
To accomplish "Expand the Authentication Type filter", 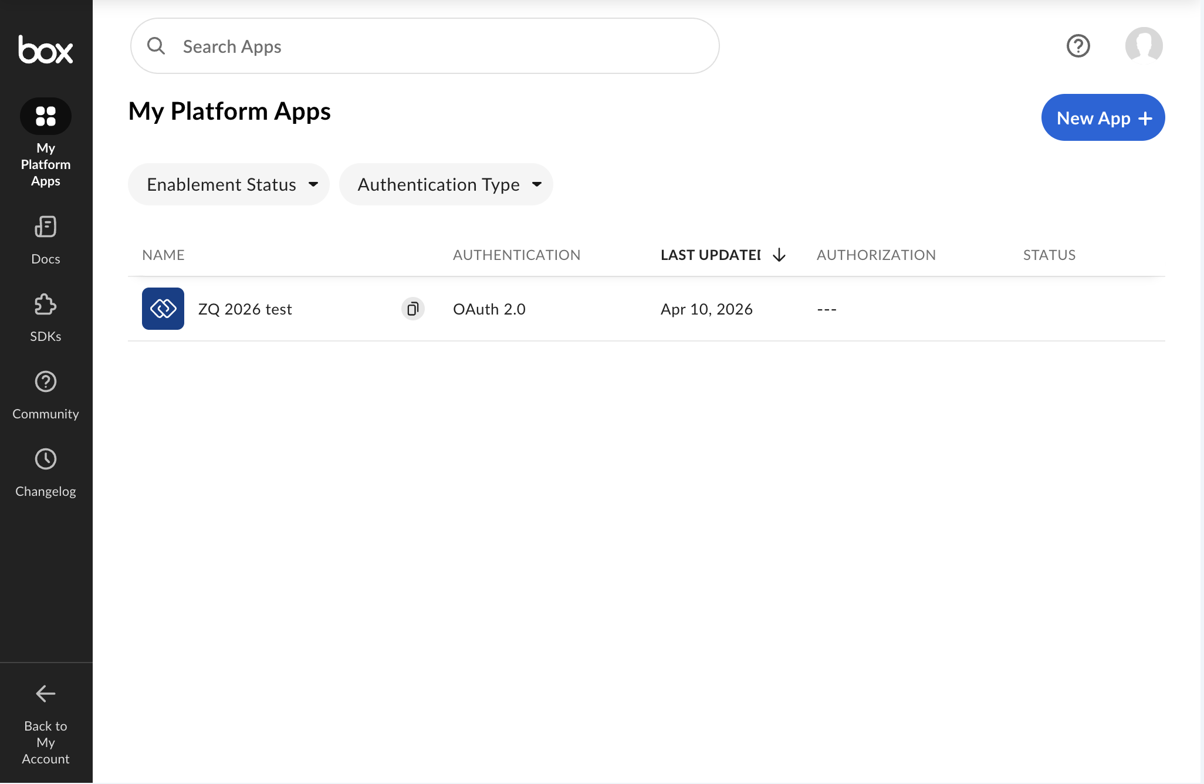I will pos(446,184).
